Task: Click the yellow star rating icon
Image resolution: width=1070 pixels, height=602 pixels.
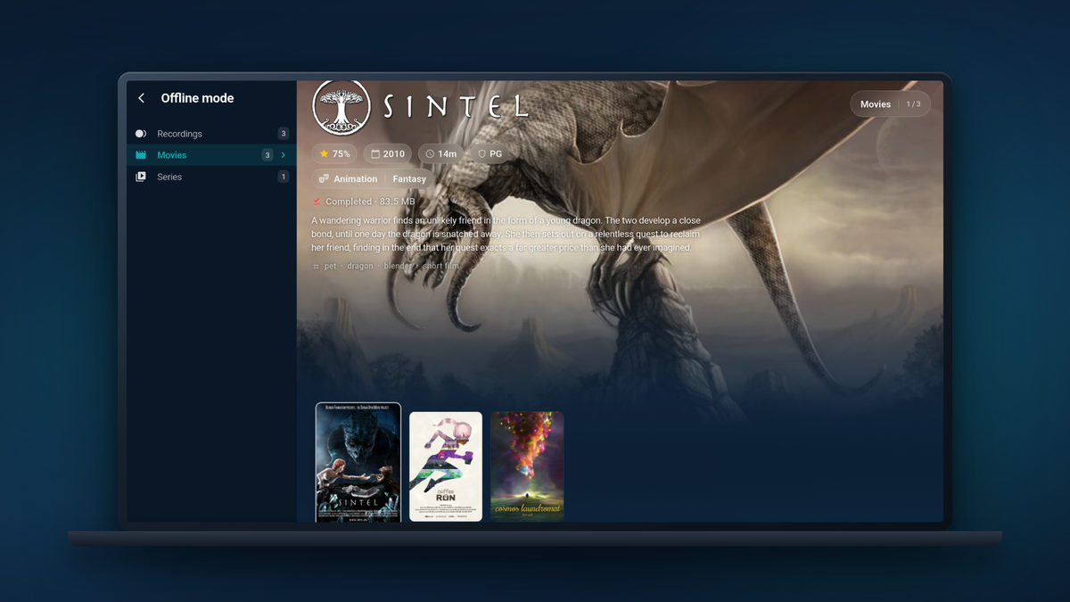Action: click(x=324, y=153)
